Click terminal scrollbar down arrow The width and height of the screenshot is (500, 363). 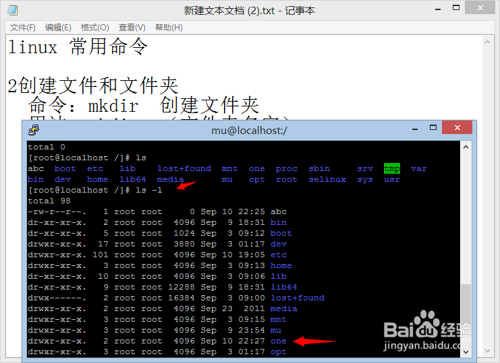point(466,352)
